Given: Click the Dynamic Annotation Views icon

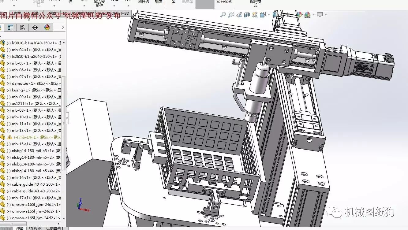Looking at the screenshot, I should (255, 14).
